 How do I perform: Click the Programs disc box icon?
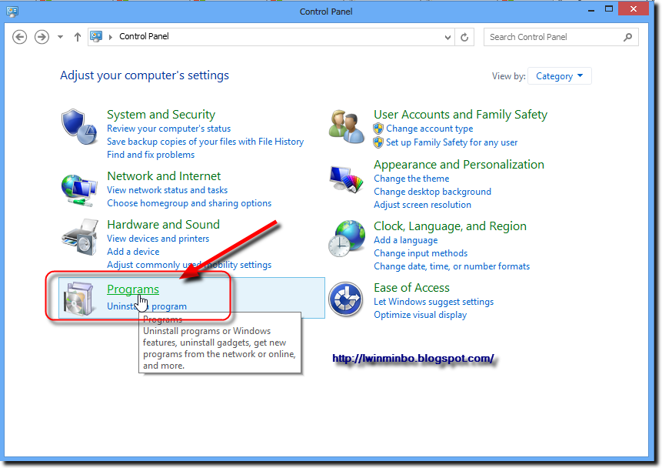click(x=78, y=299)
